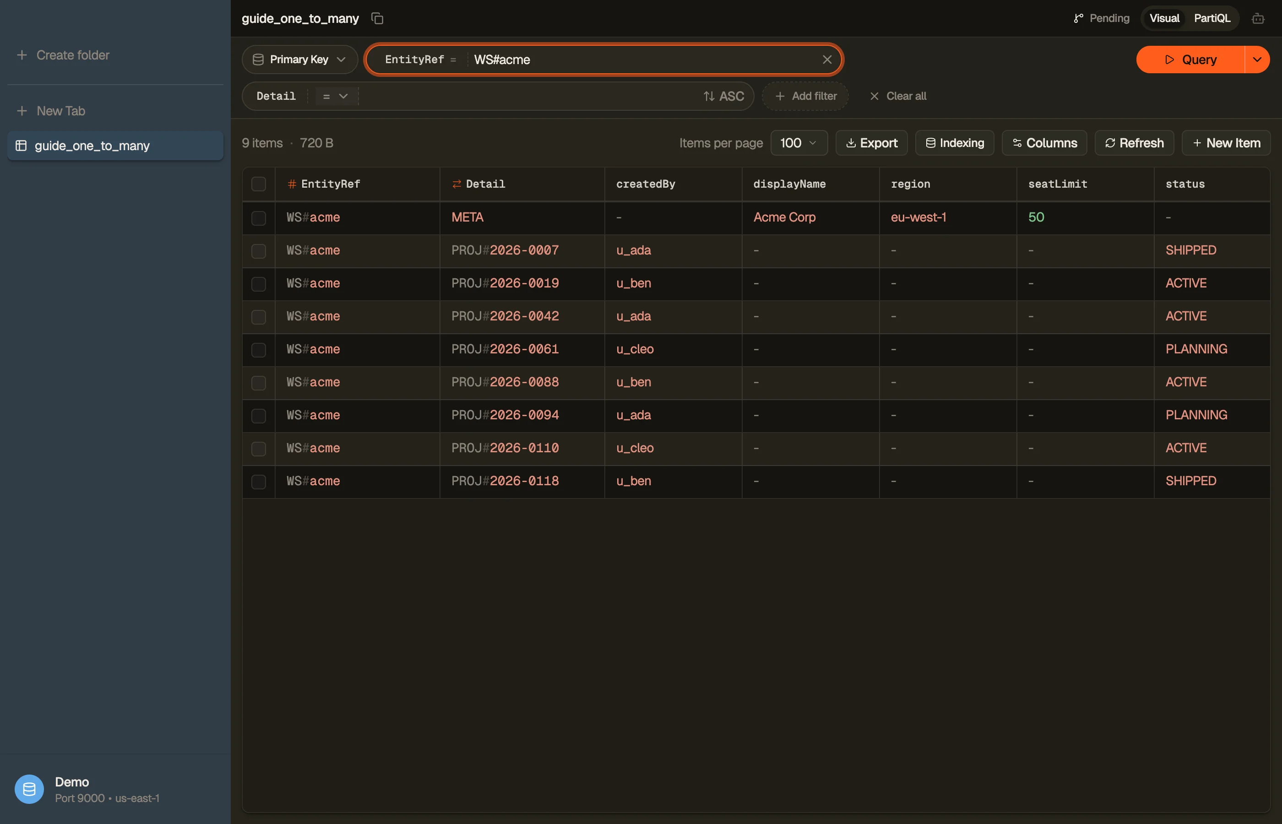1282x824 pixels.
Task: Run the Query button
Action: 1190,60
